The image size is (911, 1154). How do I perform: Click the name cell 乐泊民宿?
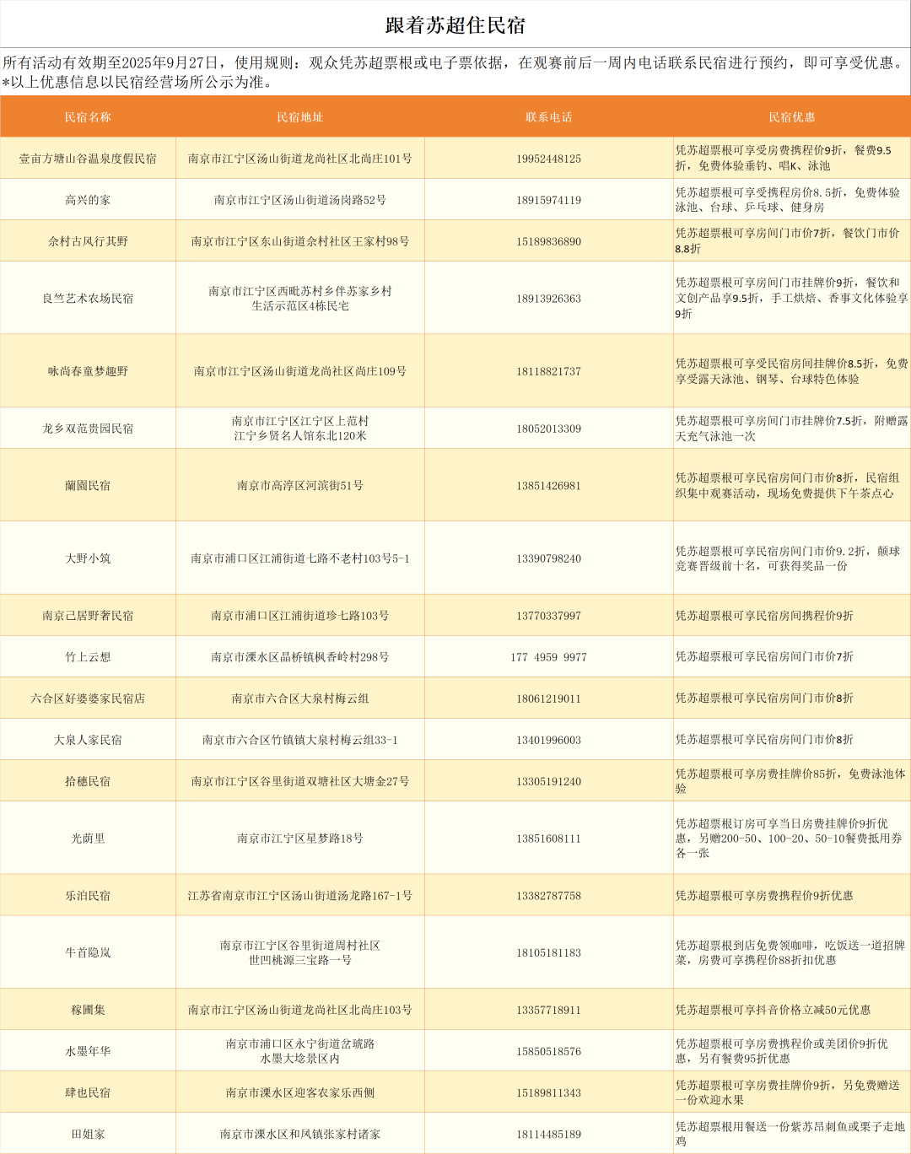[88, 896]
